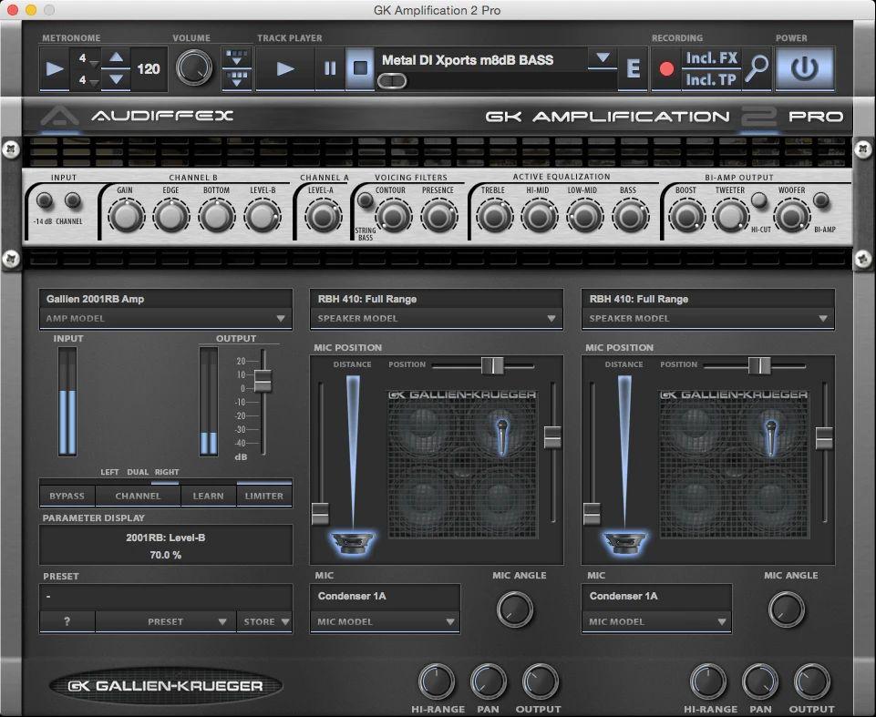Click the Hi-Mid EQ knob
876x717 pixels.
pyautogui.click(x=539, y=216)
